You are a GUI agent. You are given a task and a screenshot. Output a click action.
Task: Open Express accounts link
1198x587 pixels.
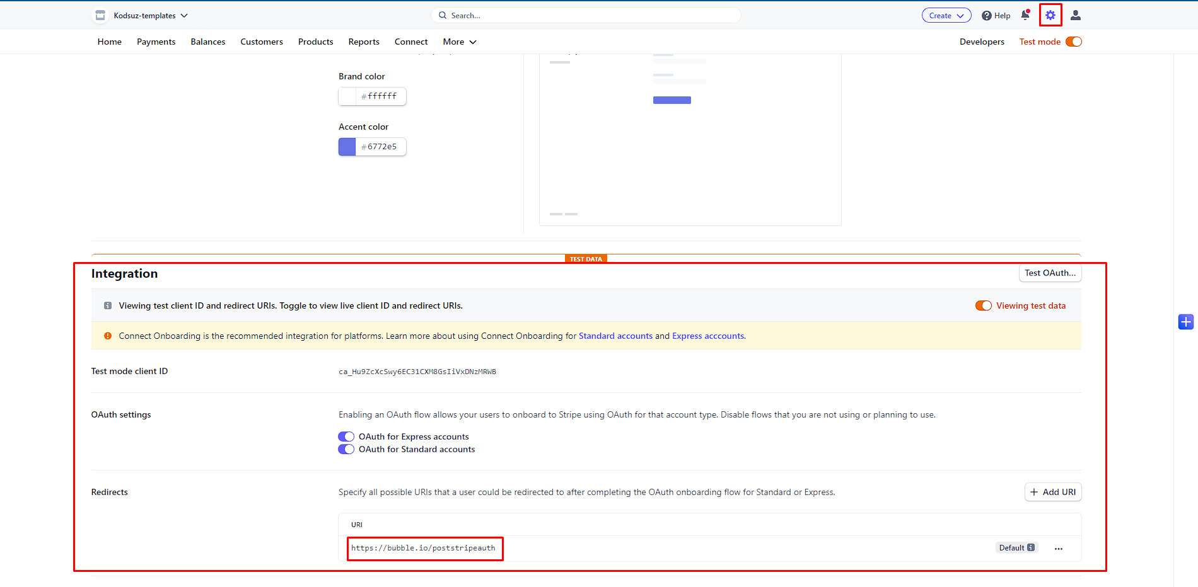point(708,336)
